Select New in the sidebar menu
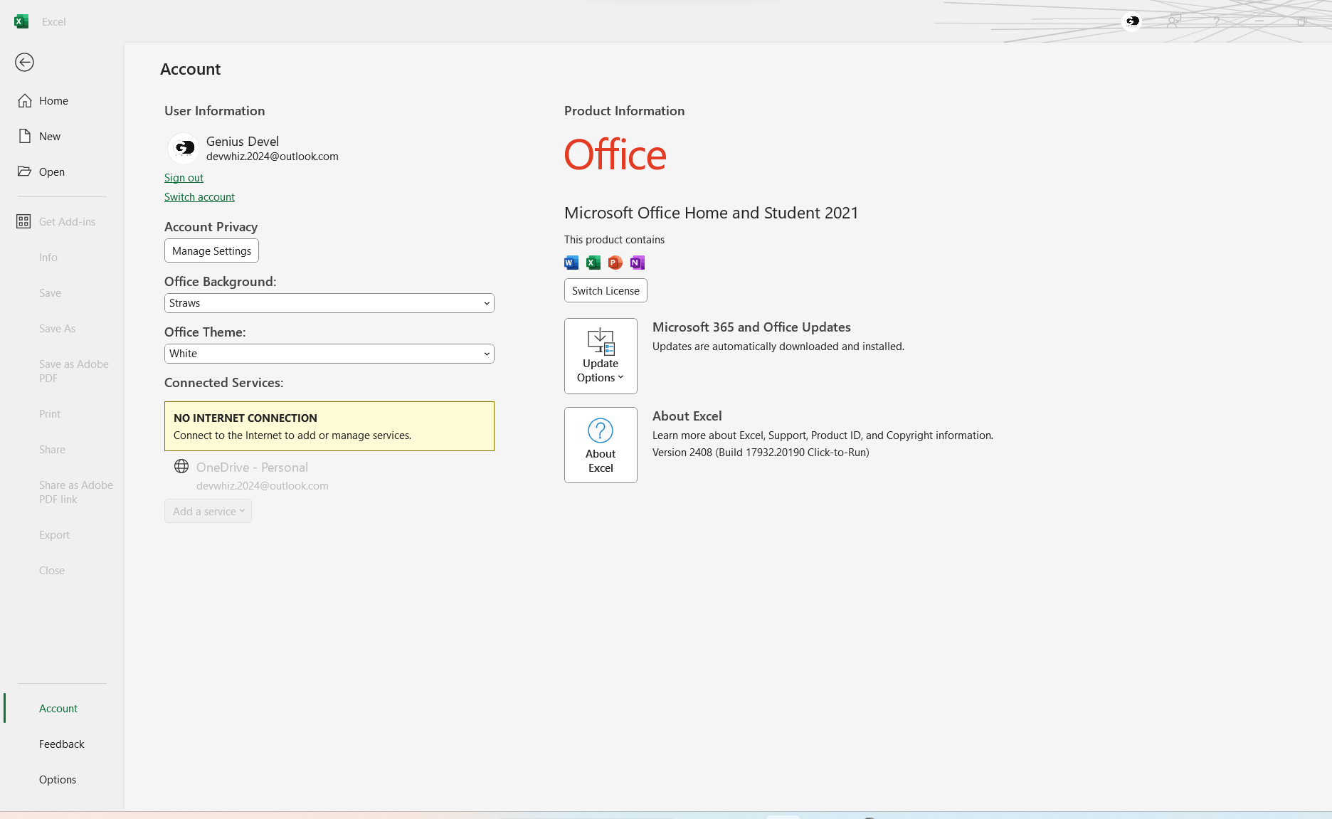The height and width of the screenshot is (819, 1332). coord(50,137)
